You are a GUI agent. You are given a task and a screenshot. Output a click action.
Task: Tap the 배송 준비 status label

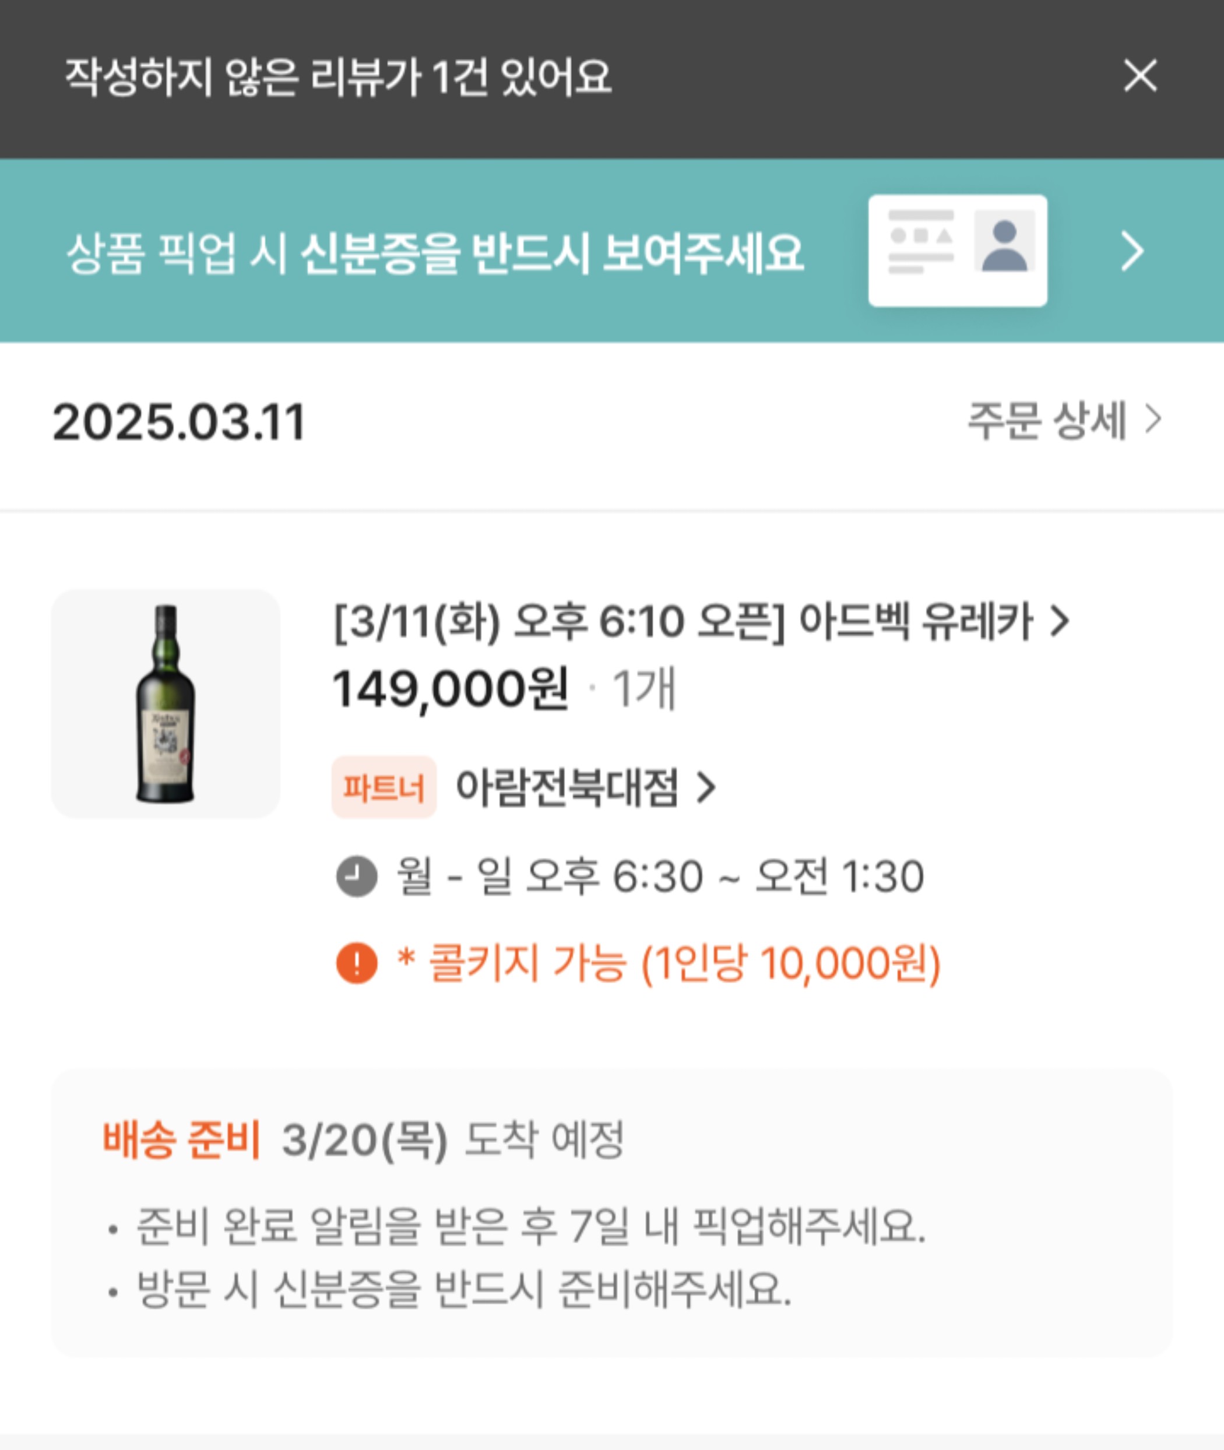point(181,1139)
